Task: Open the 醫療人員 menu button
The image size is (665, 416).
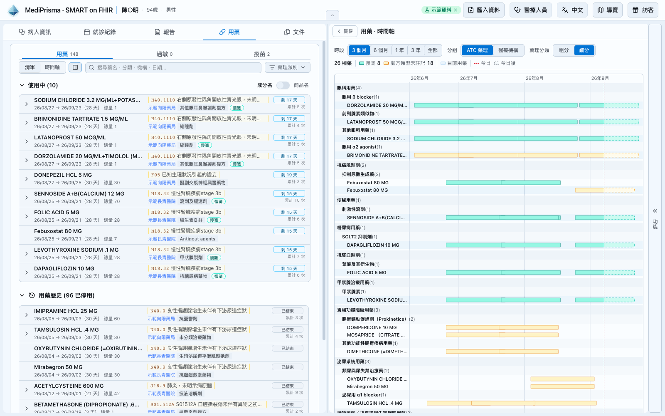Action: tap(531, 10)
